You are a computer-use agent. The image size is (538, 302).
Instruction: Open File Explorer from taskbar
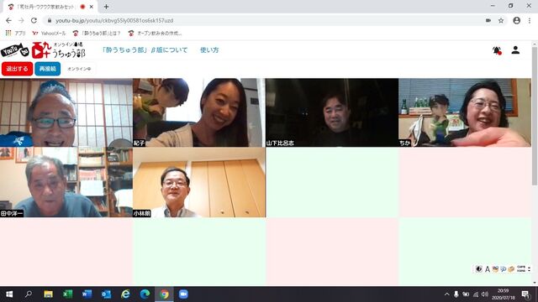click(48, 294)
